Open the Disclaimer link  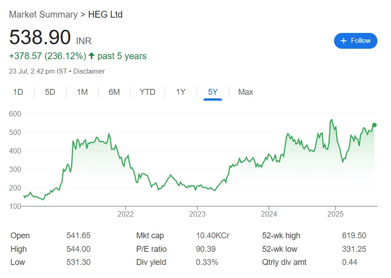pyautogui.click(x=89, y=71)
